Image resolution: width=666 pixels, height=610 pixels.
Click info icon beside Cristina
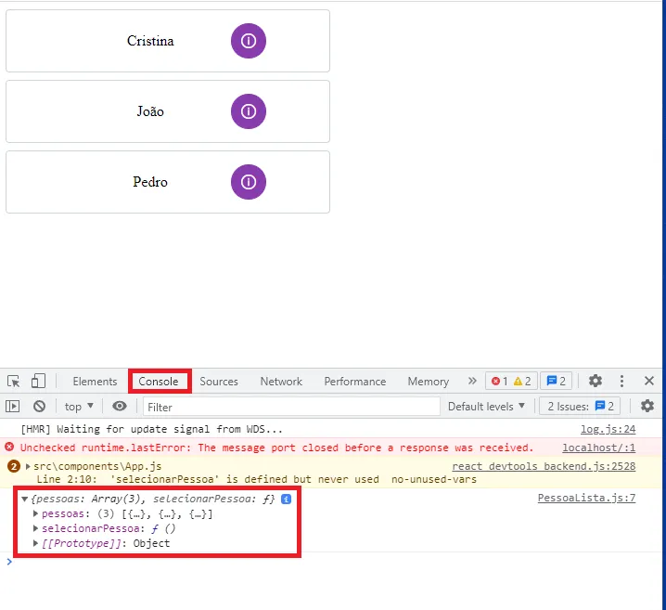[x=249, y=41]
